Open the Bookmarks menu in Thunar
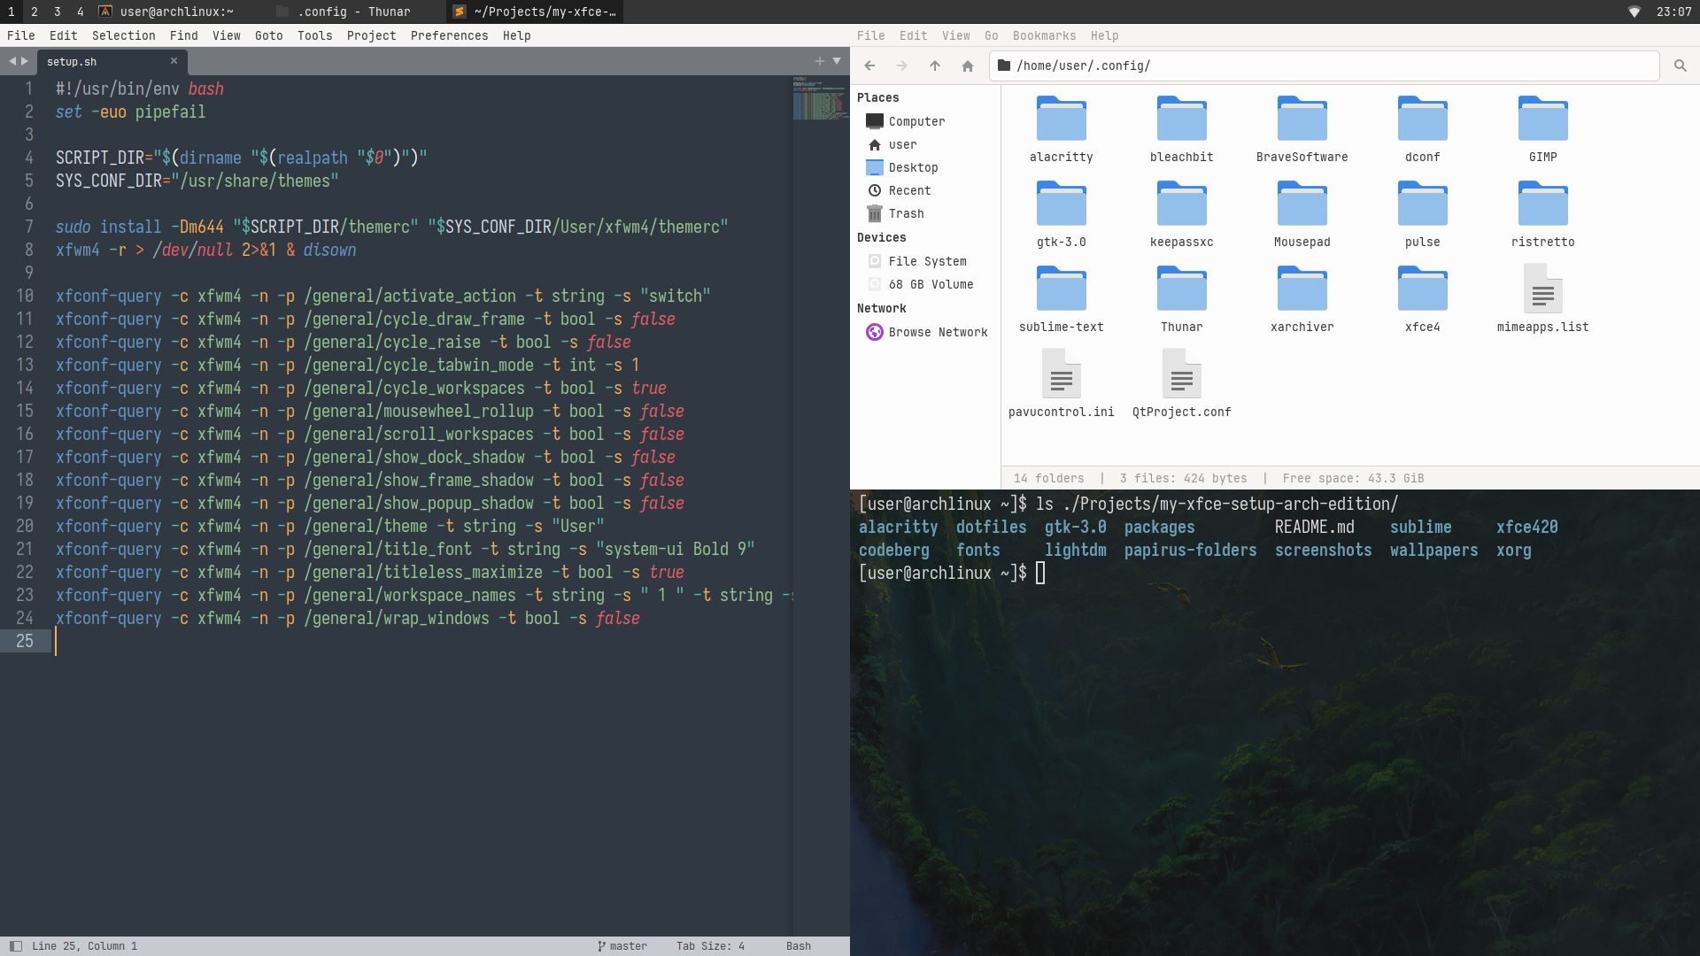Viewport: 1700px width, 956px height. click(1044, 35)
